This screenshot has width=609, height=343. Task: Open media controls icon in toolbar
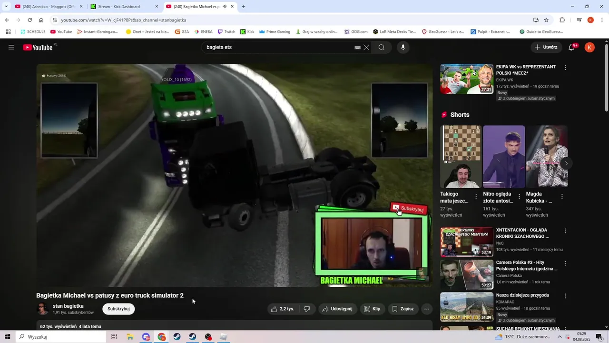[x=579, y=20]
